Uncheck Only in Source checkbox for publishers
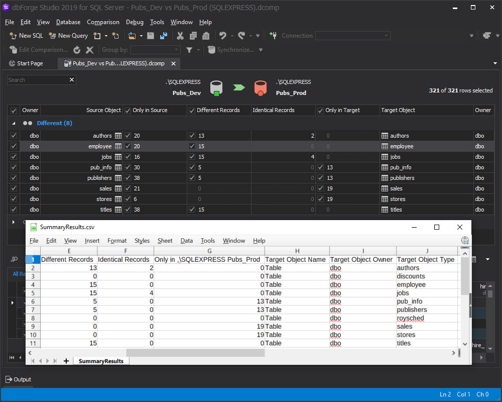The width and height of the screenshot is (502, 402). (128, 177)
